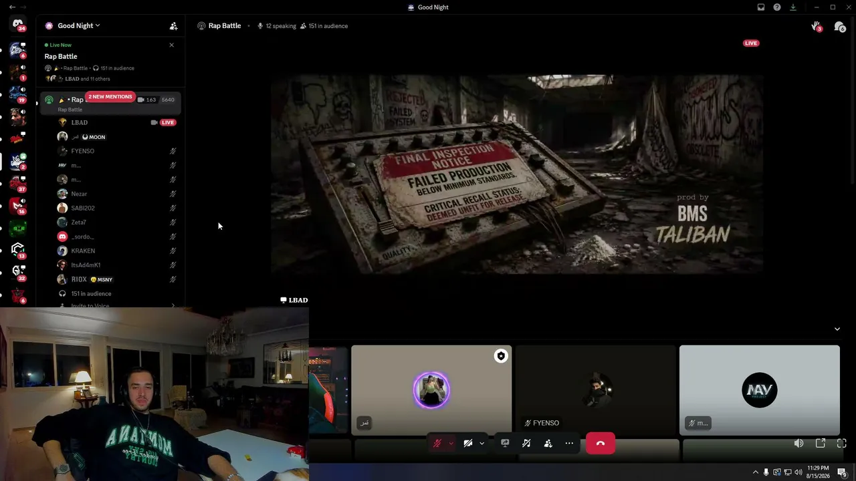Click the taskbar network tray icon
This screenshot has width=856, height=481.
pyautogui.click(x=788, y=472)
